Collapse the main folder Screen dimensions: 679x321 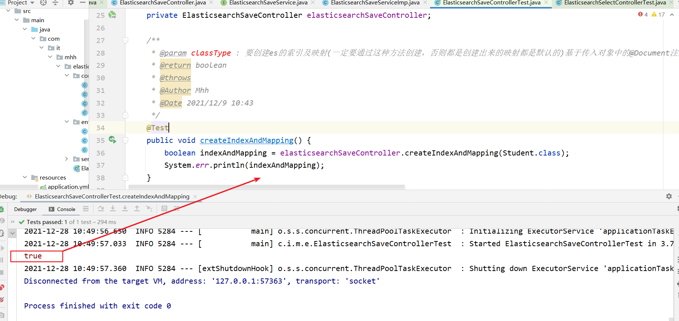click(x=16, y=20)
